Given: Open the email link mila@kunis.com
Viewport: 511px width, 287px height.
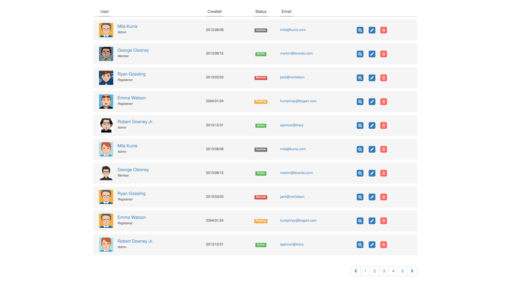Looking at the screenshot, I should [x=293, y=29].
